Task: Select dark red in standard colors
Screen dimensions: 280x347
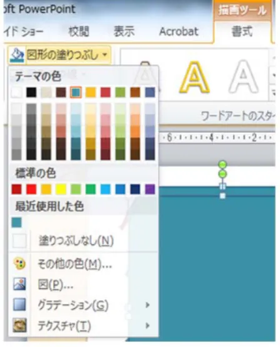Action: tap(16, 190)
